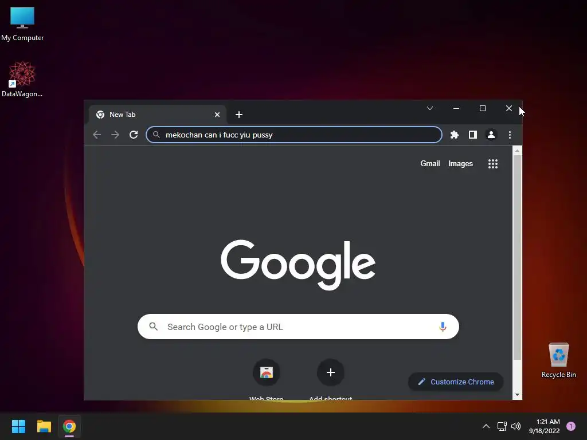Expand the tab search chevron
Image resolution: width=587 pixels, height=440 pixels.
pos(430,108)
